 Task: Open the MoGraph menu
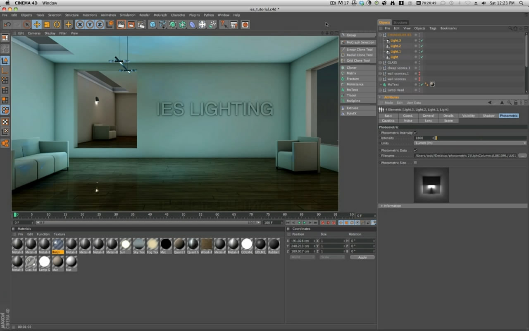160,15
